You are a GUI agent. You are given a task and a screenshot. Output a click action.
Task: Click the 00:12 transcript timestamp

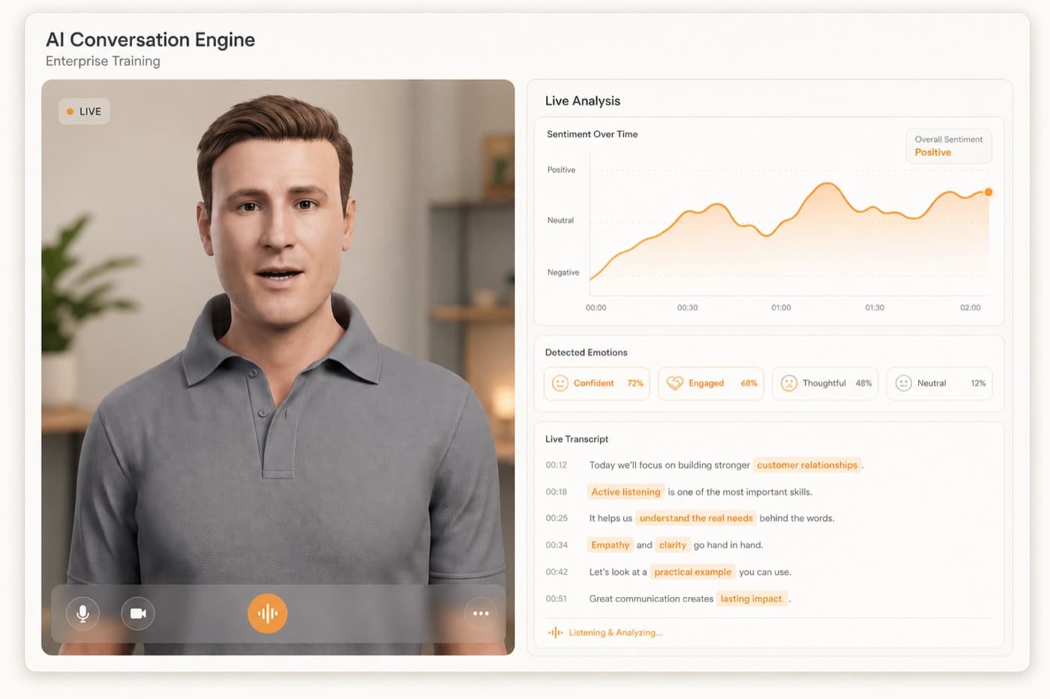[x=556, y=465]
